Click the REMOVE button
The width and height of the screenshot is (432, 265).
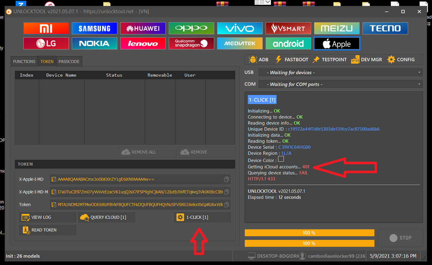(207, 152)
